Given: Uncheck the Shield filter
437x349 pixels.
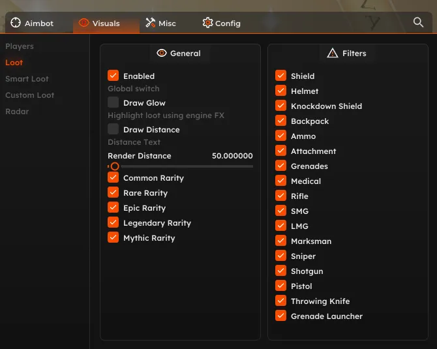Looking at the screenshot, I should (280, 76).
